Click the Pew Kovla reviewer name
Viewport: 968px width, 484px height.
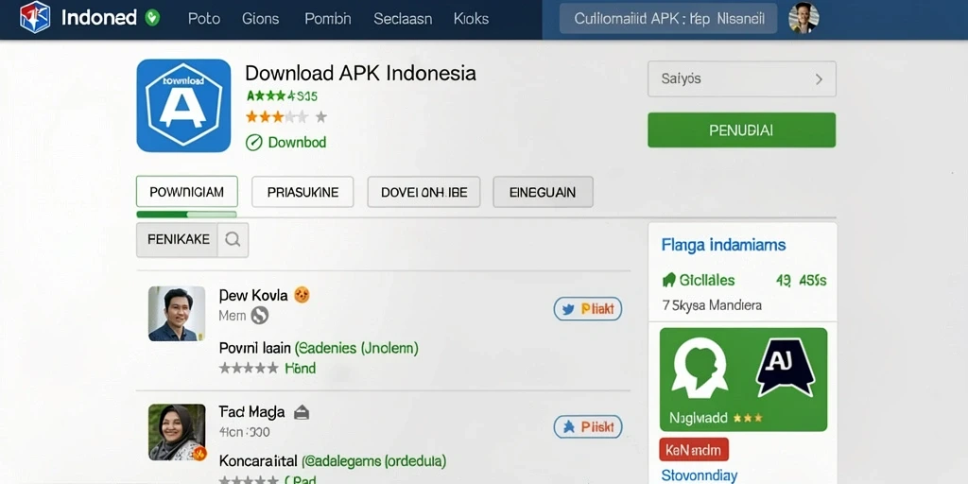click(x=253, y=295)
